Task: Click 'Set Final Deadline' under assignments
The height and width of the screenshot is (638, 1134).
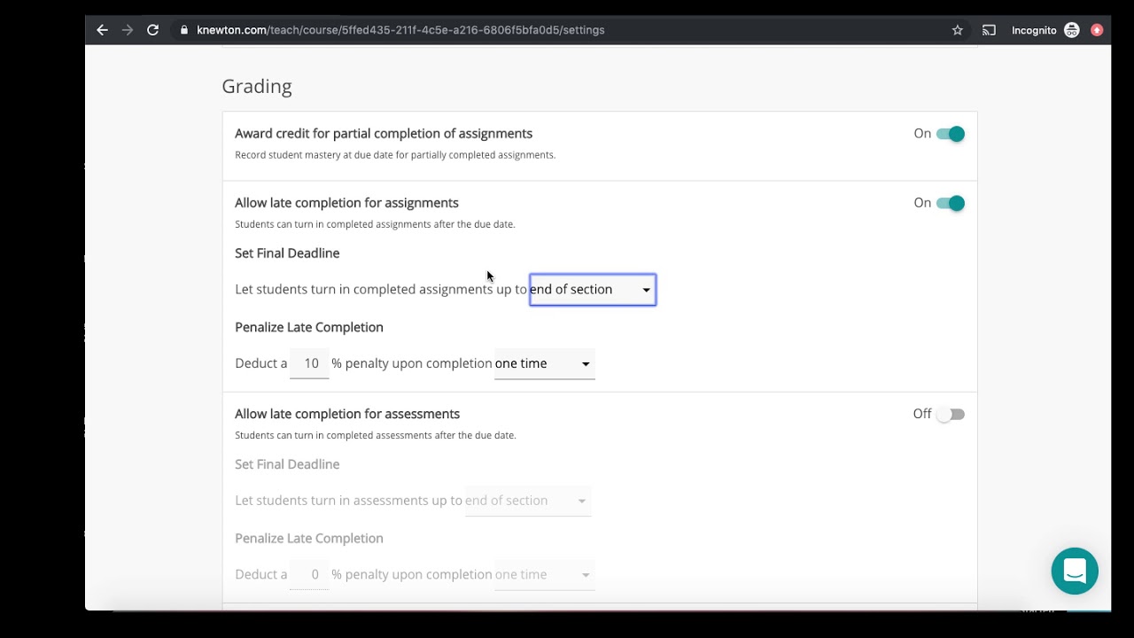Action: [x=287, y=253]
